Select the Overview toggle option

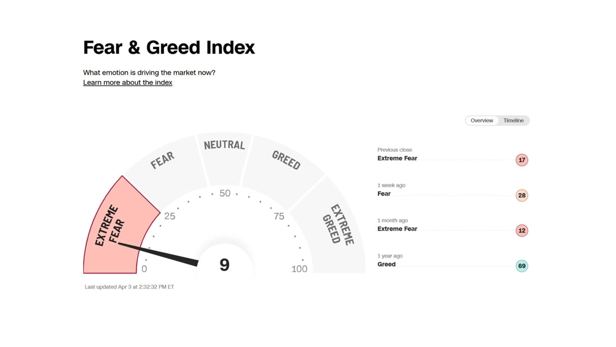[482, 120]
